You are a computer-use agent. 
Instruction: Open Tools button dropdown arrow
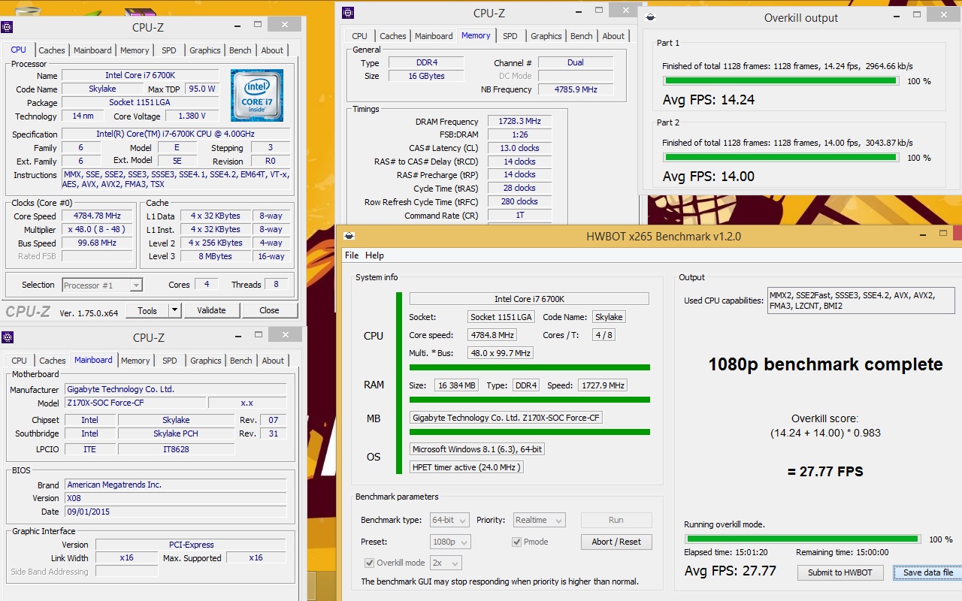(x=174, y=310)
